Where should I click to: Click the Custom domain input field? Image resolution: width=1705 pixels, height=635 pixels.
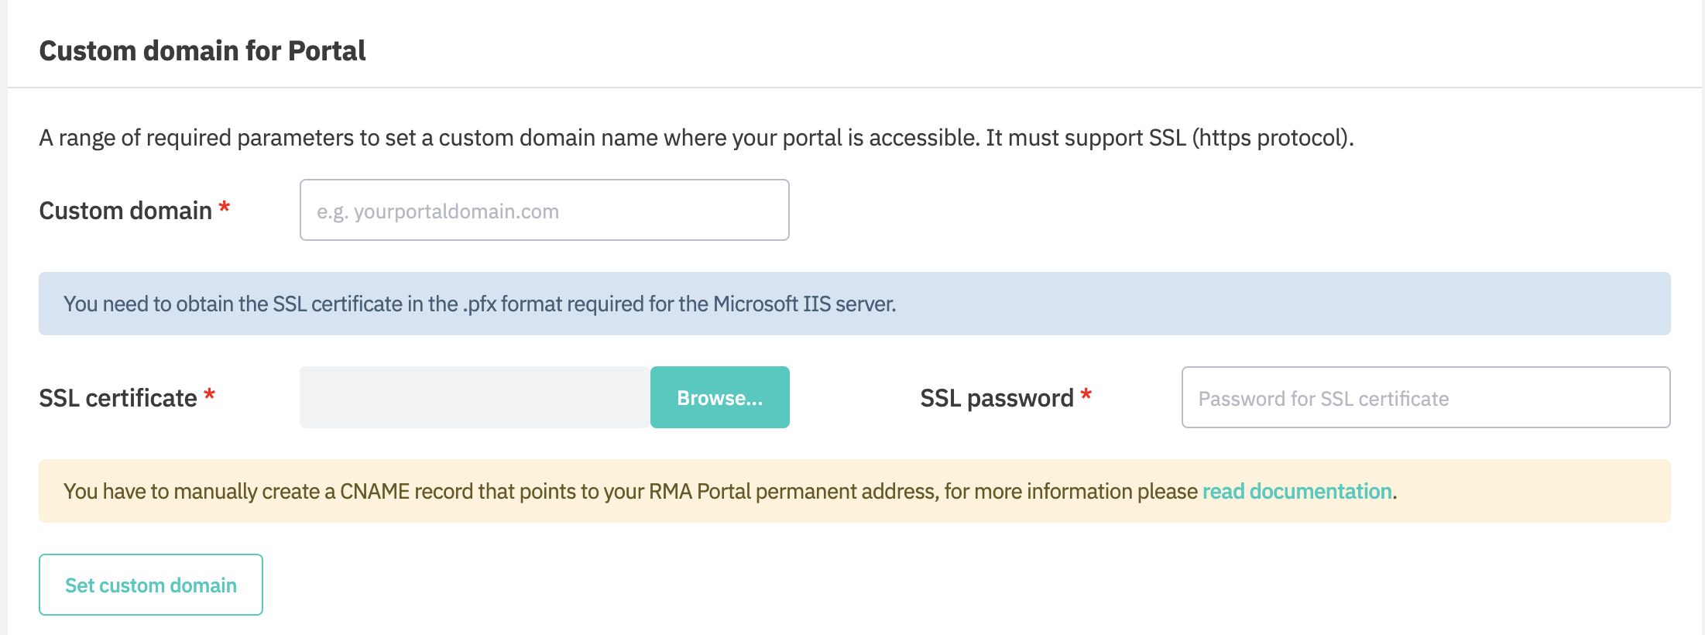pos(544,211)
